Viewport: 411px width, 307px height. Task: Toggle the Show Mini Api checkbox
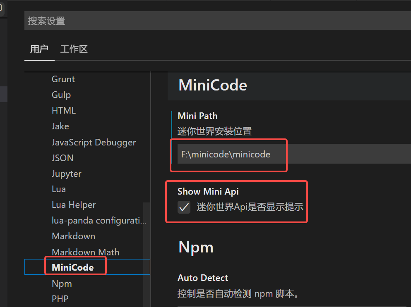(184, 207)
